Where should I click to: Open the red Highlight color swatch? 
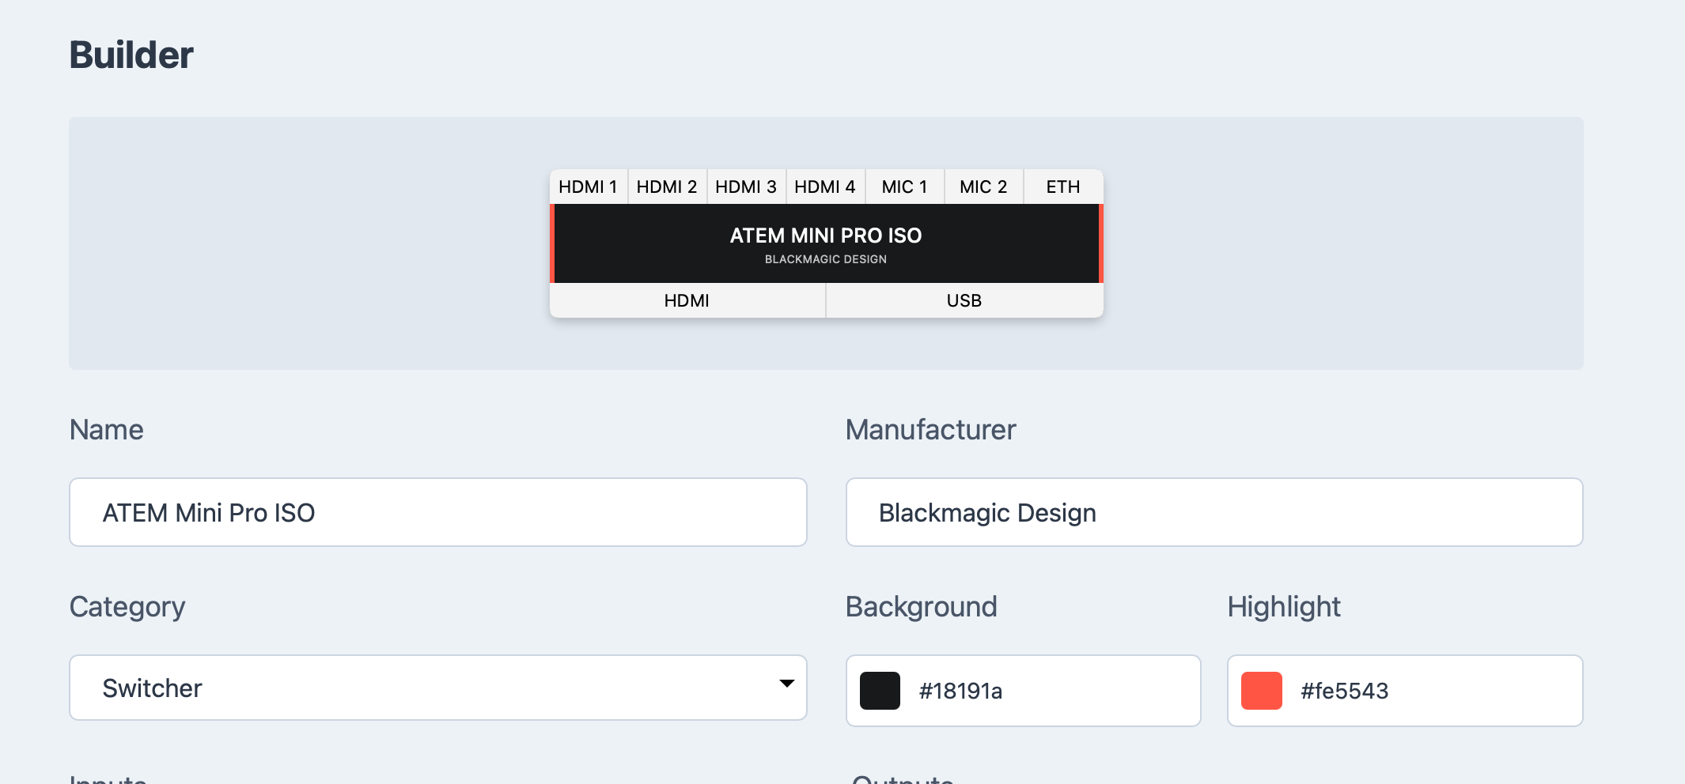(x=1262, y=691)
